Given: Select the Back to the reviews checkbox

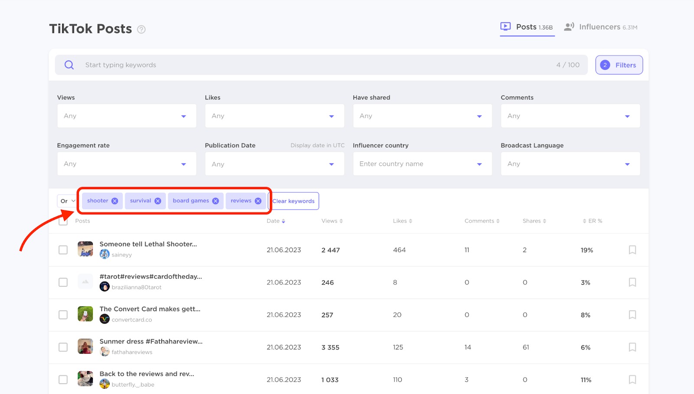Looking at the screenshot, I should coord(63,380).
